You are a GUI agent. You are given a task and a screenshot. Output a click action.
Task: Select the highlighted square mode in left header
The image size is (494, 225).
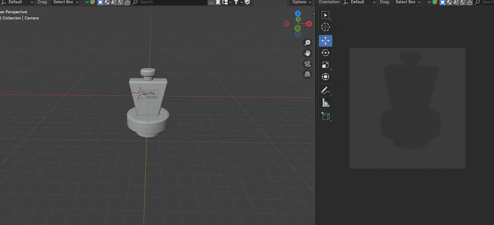point(100,2)
